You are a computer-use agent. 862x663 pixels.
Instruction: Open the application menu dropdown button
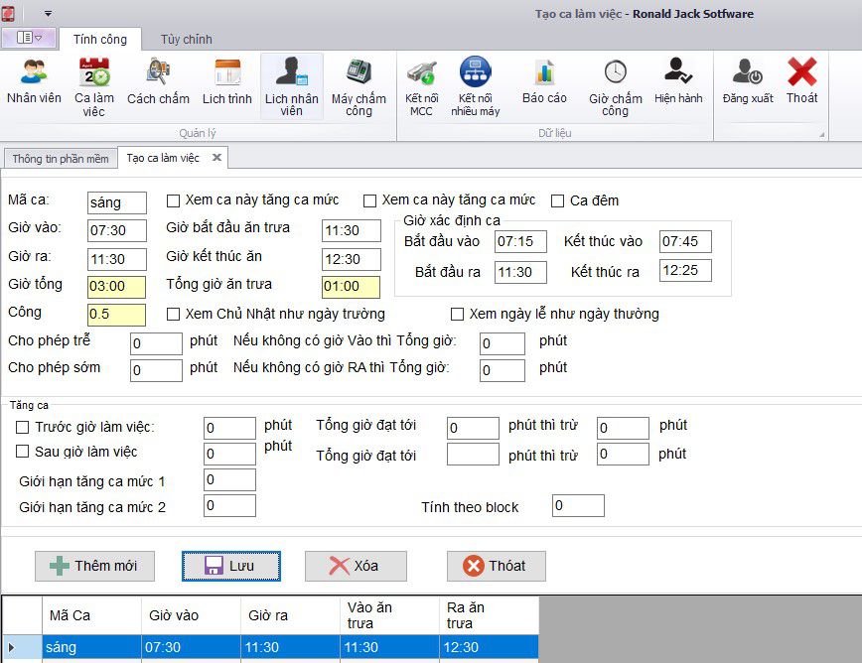tap(29, 38)
